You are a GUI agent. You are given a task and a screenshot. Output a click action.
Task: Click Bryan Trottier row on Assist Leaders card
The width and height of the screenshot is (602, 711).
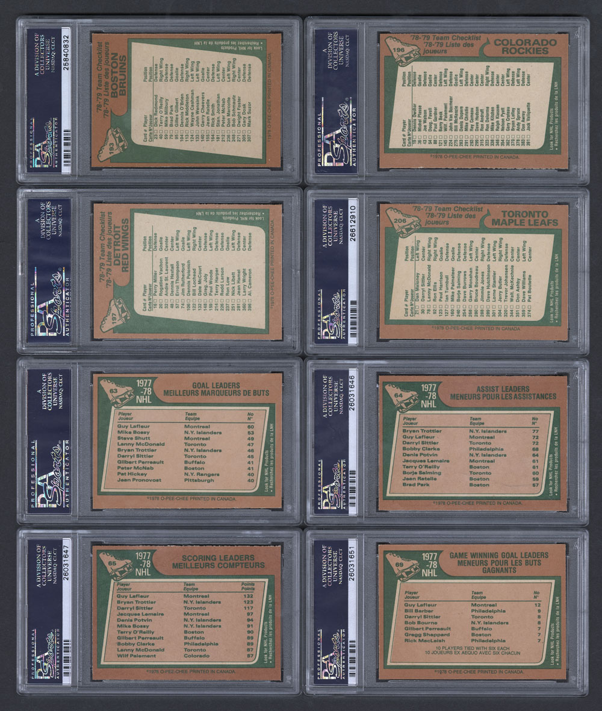470,431
